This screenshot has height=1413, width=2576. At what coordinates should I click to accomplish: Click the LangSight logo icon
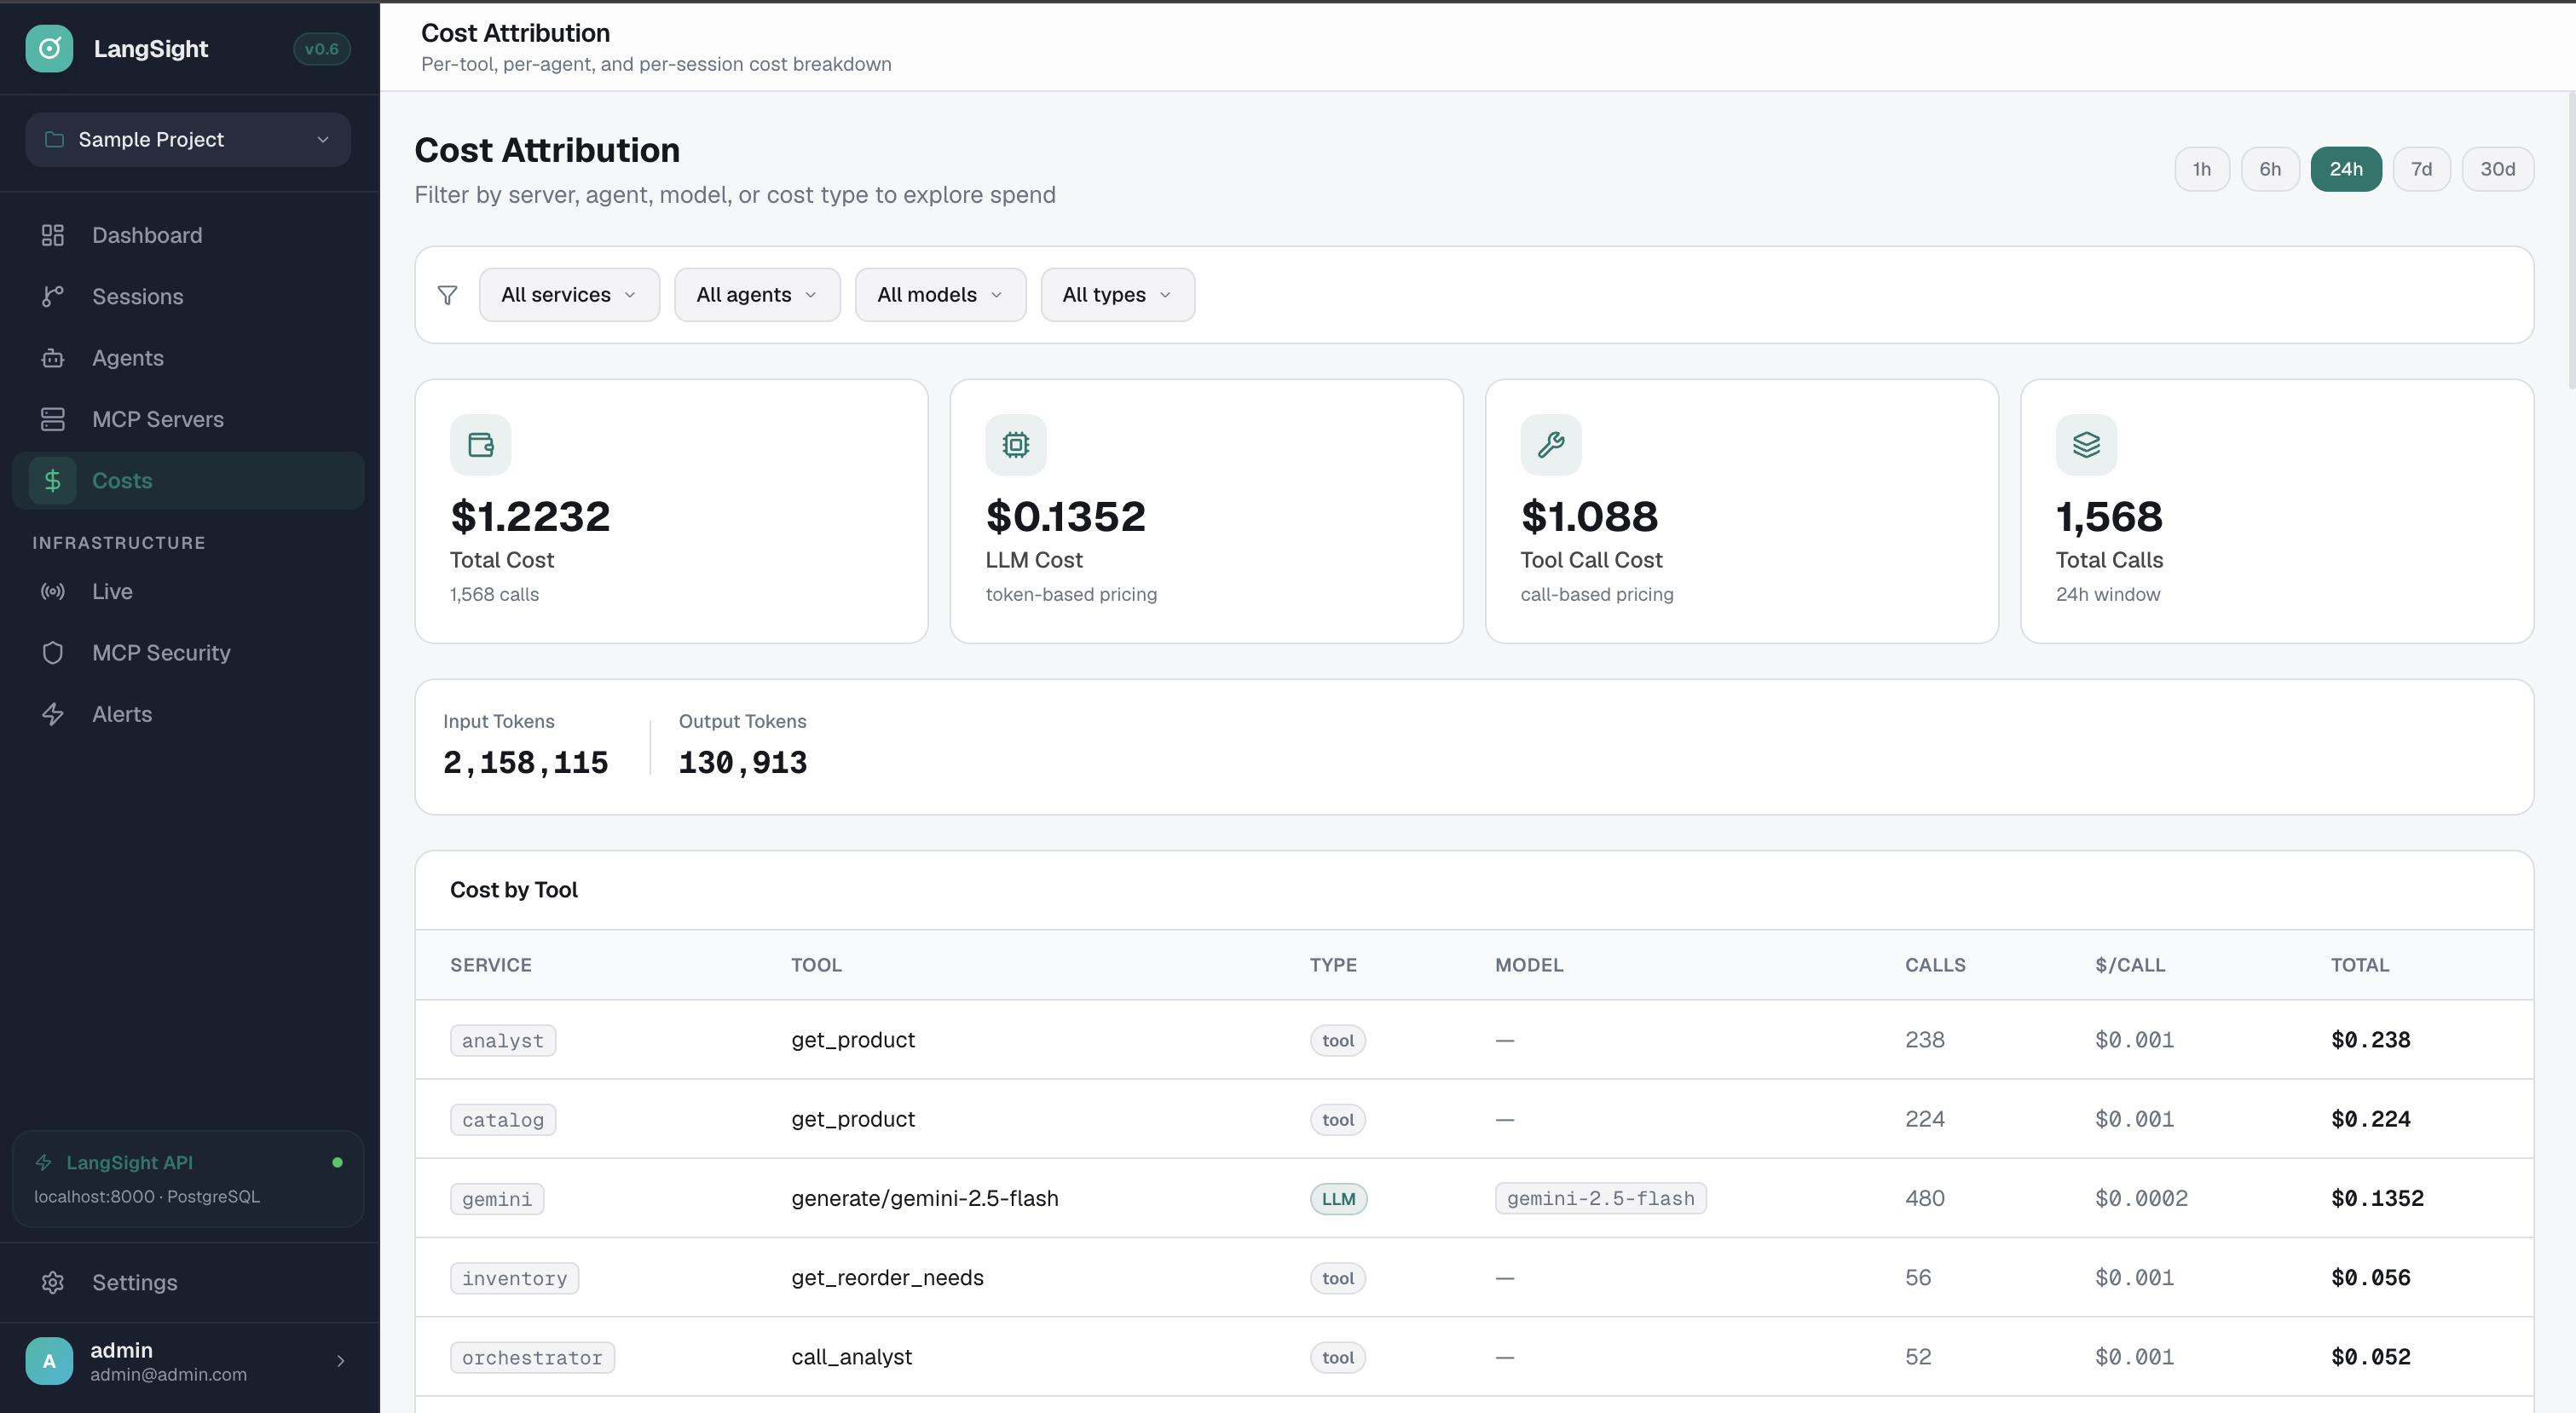click(x=49, y=48)
